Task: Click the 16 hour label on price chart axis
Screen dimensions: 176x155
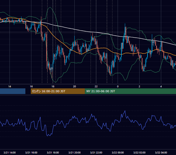Action: tap(31, 87)
